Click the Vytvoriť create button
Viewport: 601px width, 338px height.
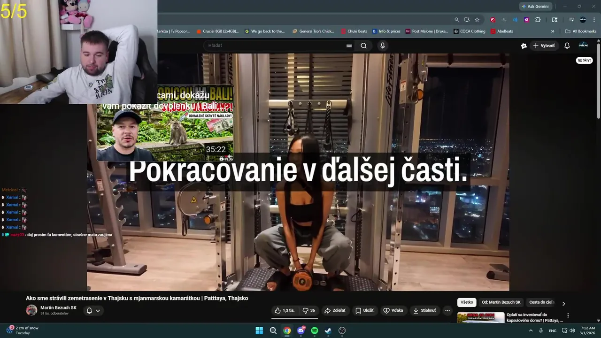click(x=544, y=46)
